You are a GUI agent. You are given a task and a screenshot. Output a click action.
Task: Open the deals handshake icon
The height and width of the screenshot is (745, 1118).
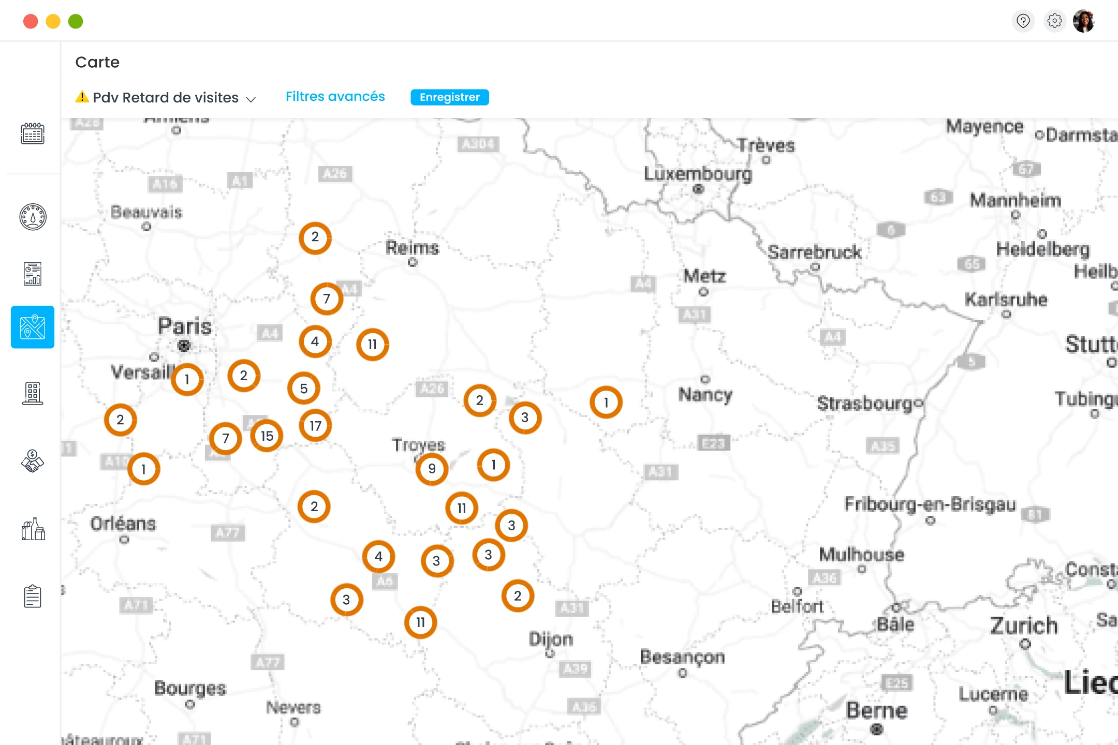pyautogui.click(x=32, y=461)
